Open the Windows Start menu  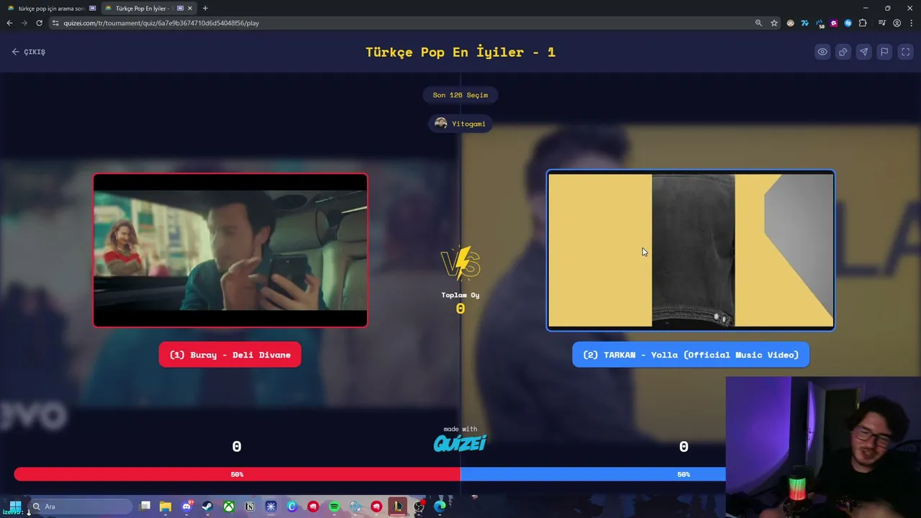tap(14, 506)
